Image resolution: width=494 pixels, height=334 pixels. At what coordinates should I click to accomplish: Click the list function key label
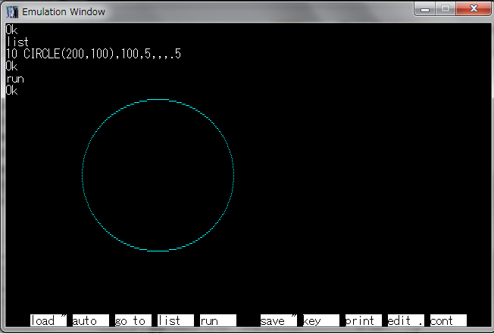[176, 320]
